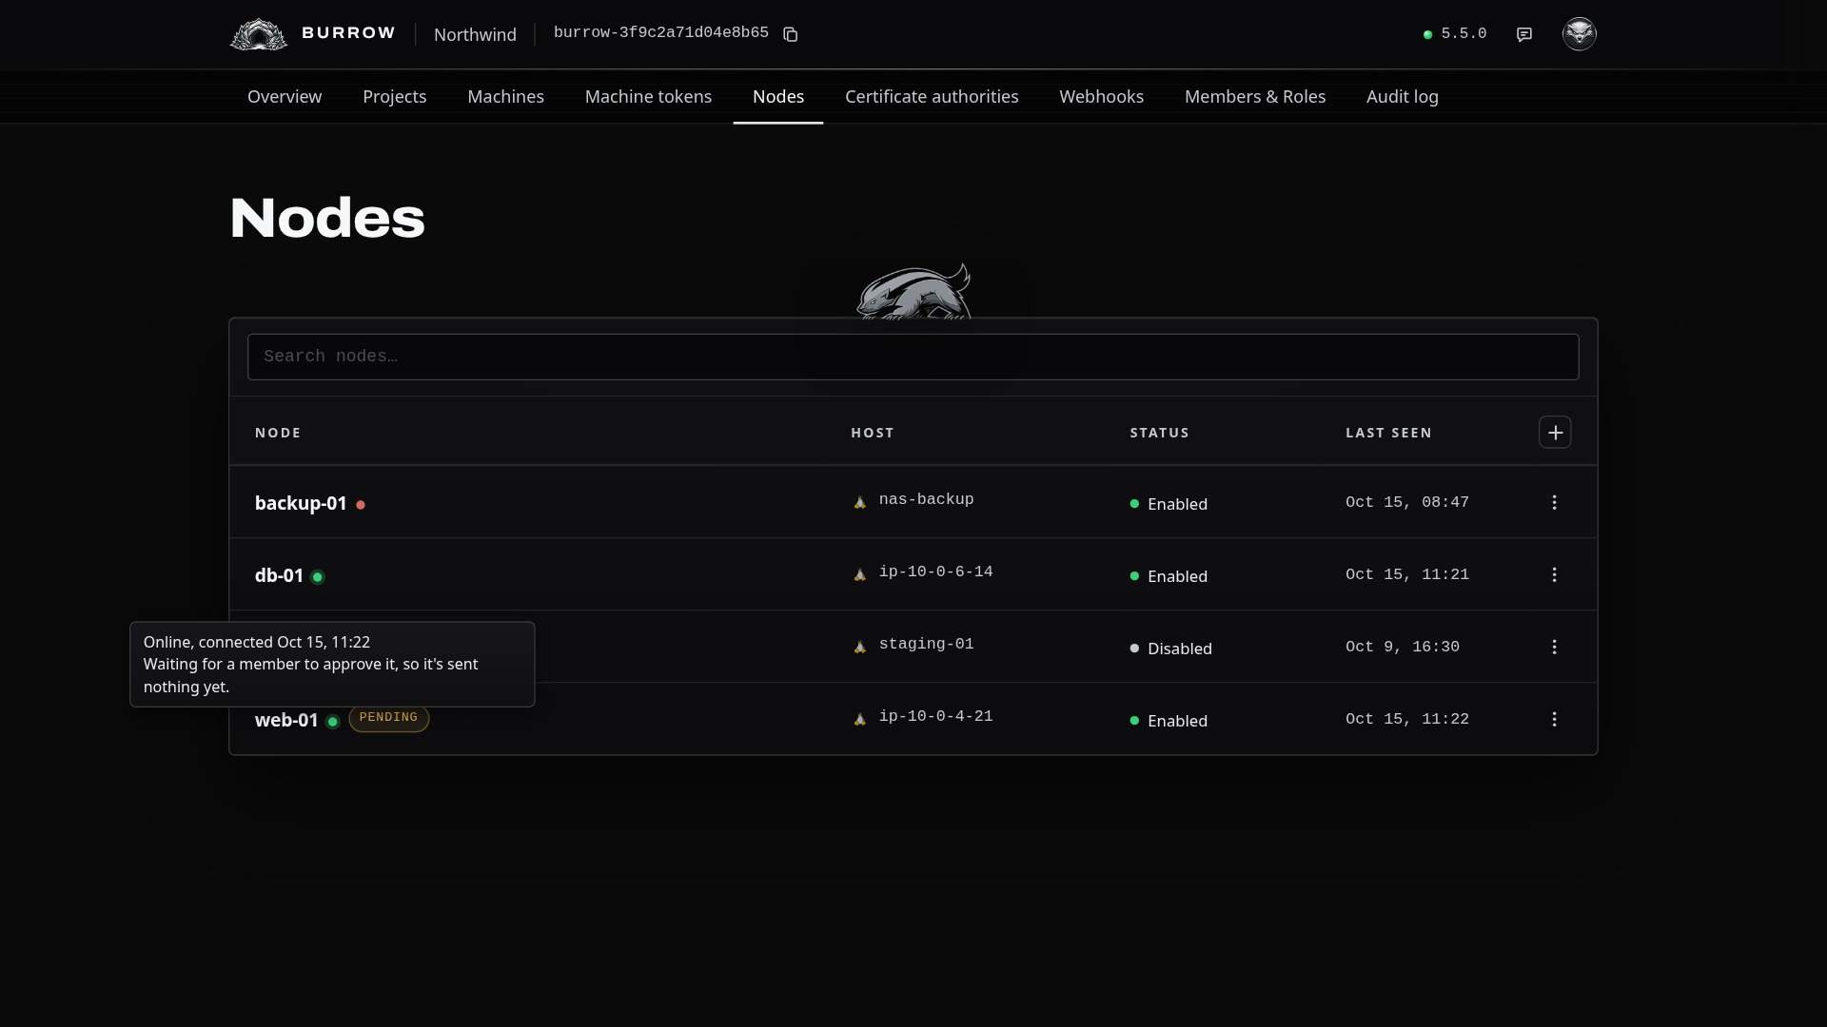Click the green online dot beside web-01
The height and width of the screenshot is (1027, 1827).
pyautogui.click(x=333, y=722)
